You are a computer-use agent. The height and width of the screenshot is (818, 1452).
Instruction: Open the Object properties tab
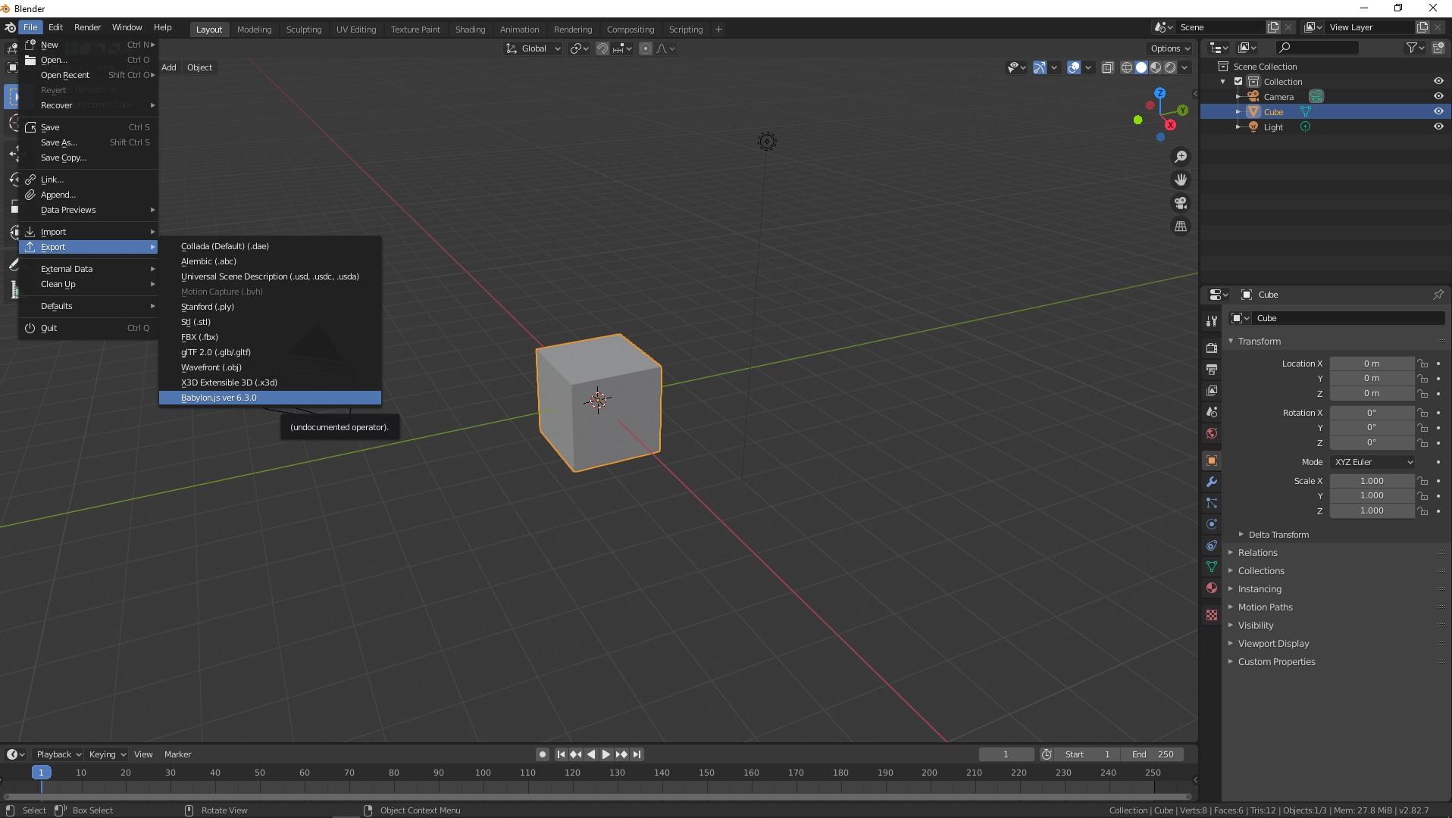[x=1212, y=461]
